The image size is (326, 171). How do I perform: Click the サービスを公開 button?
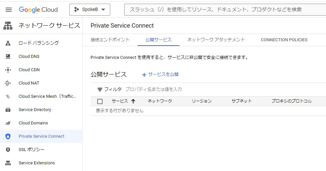click(x=160, y=75)
